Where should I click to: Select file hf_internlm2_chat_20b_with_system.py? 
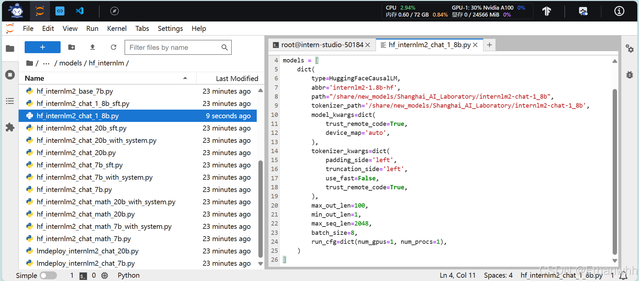tap(138, 140)
